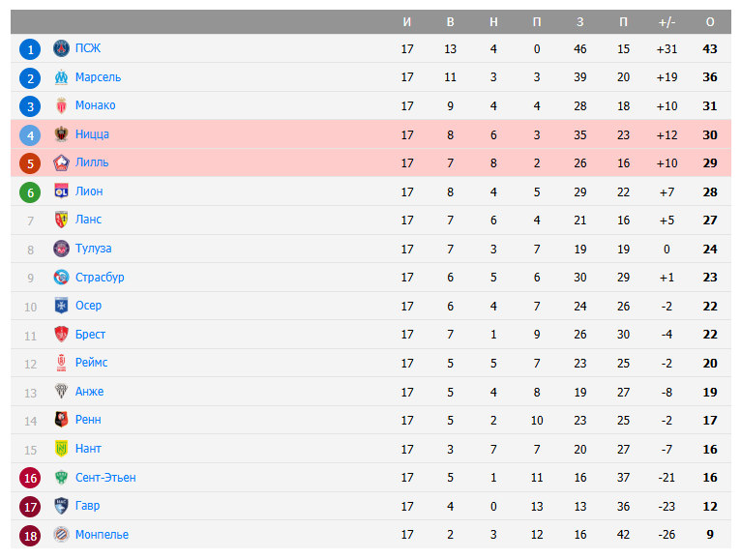
Task: Click the Saint-Étienne green crest icon
Action: click(62, 477)
